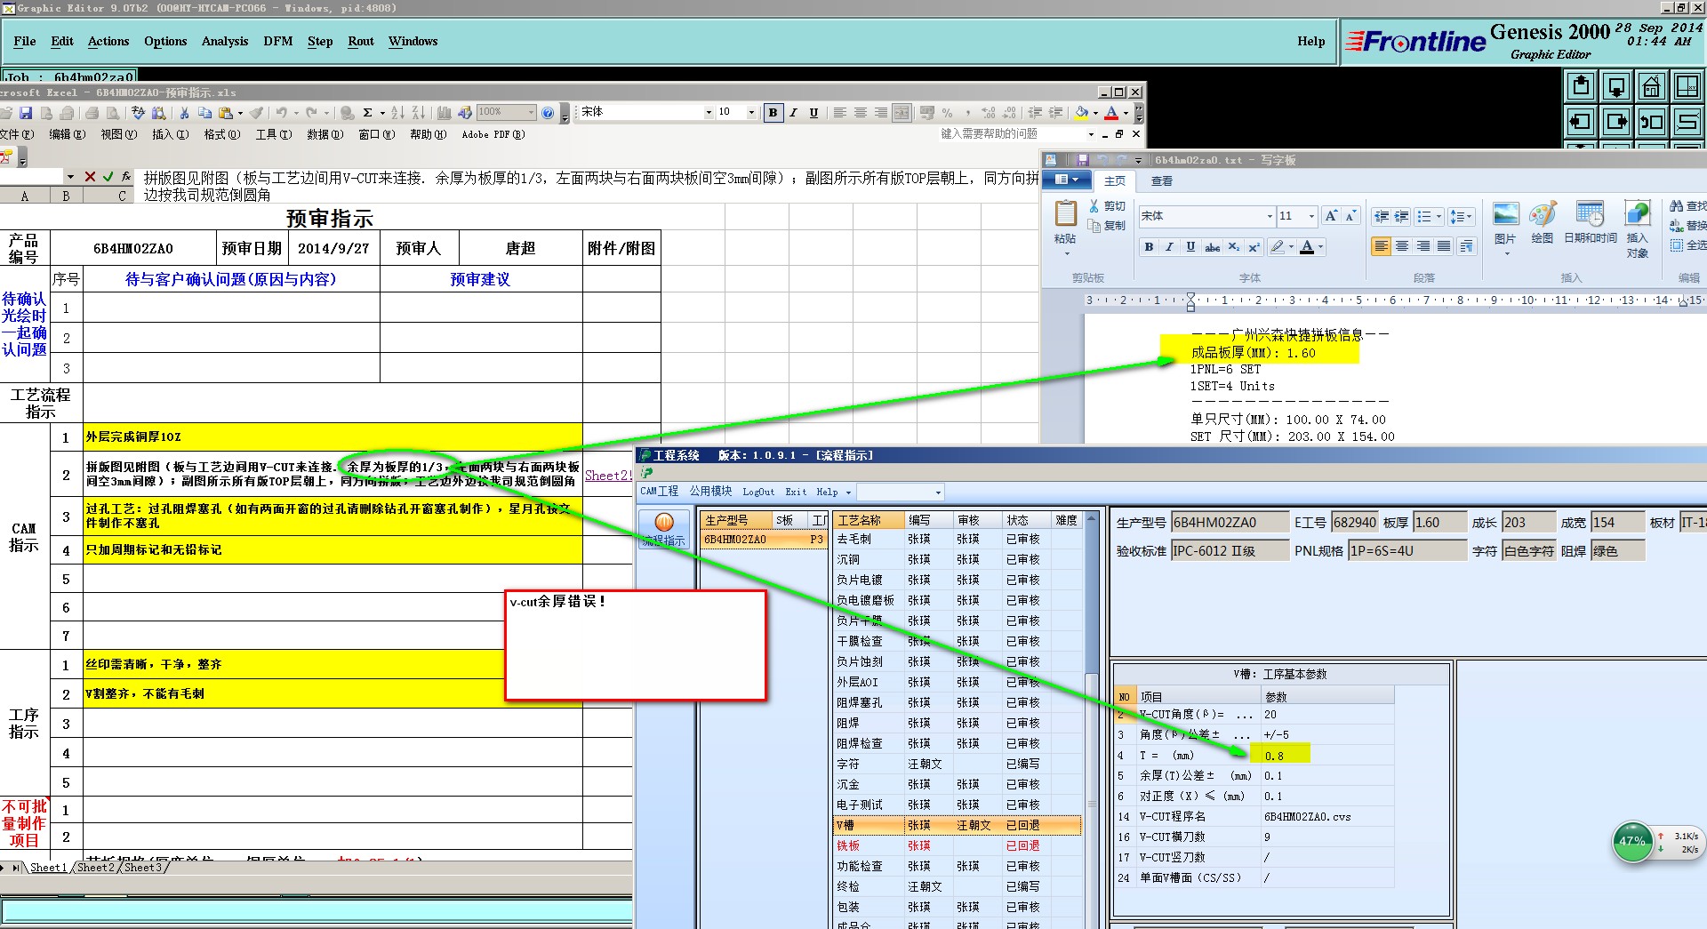Viewport: 1707px width, 929px height.
Task: Click the green enter checkmark in formula bar
Action: coord(108,177)
